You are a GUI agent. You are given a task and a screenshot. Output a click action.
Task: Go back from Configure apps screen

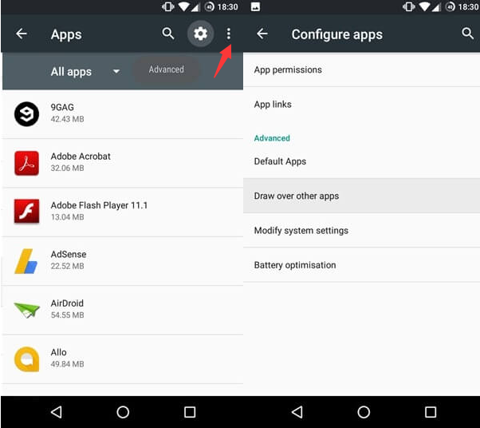tap(262, 34)
